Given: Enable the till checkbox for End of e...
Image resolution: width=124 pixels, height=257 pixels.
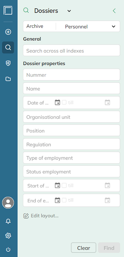Looking at the screenshot, I should [x=64, y=200].
